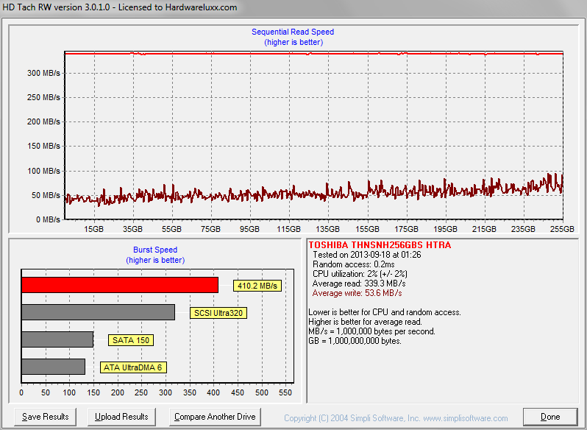Click the Upload Results button
Image resolution: width=587 pixels, height=430 pixels.
[x=121, y=417]
